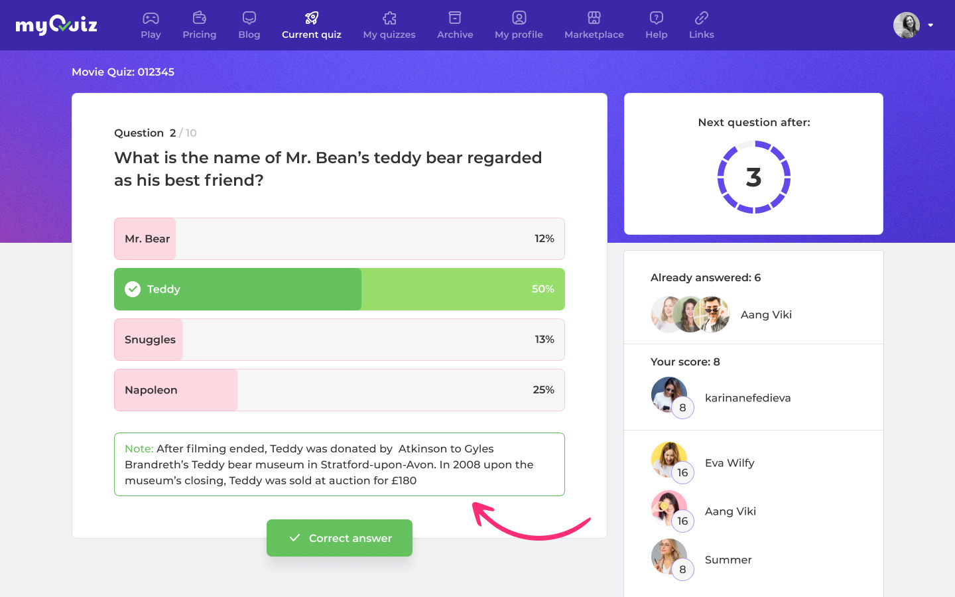Image resolution: width=955 pixels, height=597 pixels.
Task: Click the Marketplace store icon
Action: tap(594, 18)
